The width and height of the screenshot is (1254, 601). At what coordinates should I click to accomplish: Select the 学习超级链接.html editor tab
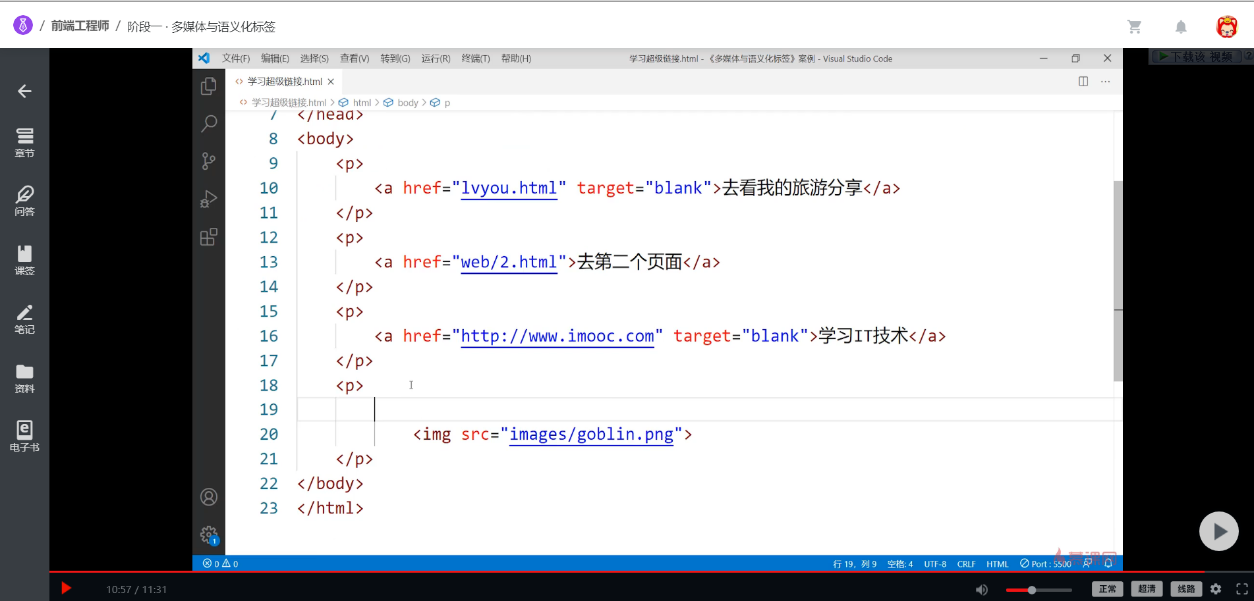tap(284, 82)
